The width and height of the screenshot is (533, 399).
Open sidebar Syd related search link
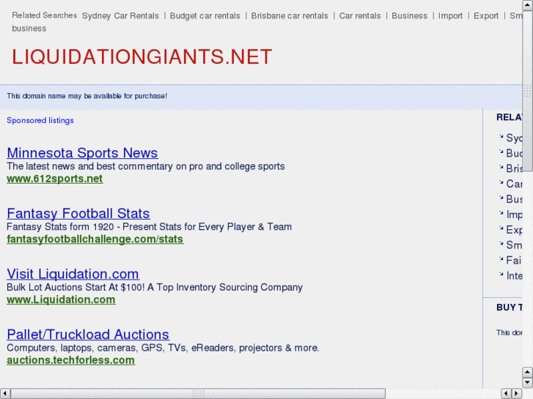[x=514, y=138]
